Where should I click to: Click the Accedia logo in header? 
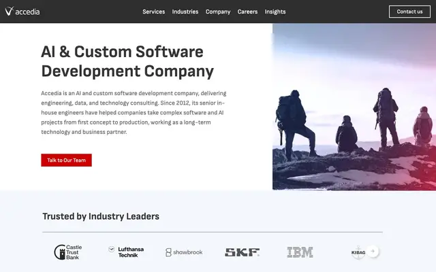(22, 12)
